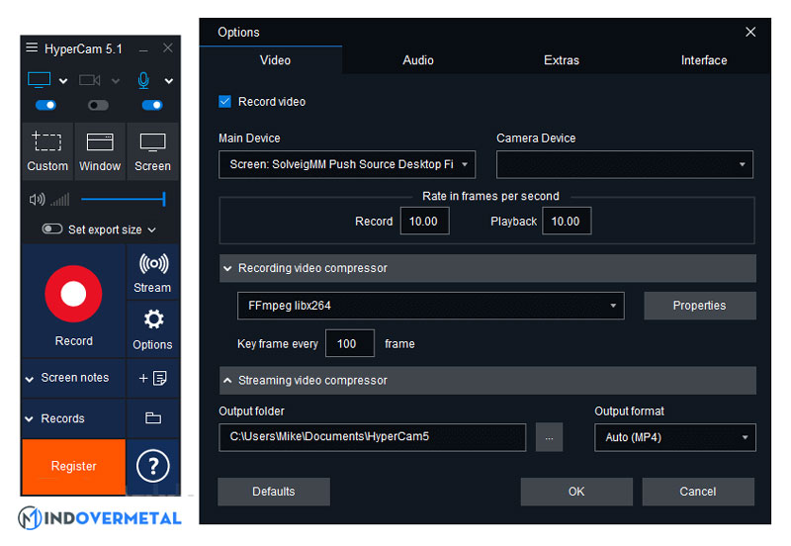
Task: Choose the Window capture mode icon
Action: 100,142
